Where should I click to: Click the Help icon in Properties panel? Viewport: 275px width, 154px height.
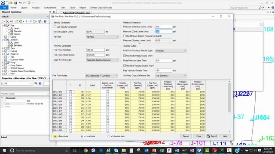(40, 83)
